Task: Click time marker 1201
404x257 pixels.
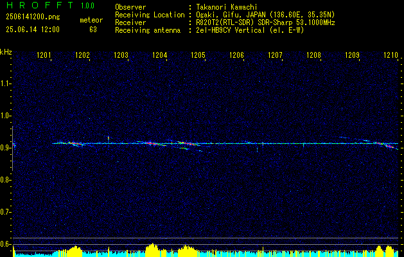Action: tap(44, 55)
